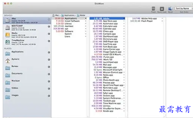Click round button beside Aymeric
Screen dimensions: 193x118
[49, 60]
